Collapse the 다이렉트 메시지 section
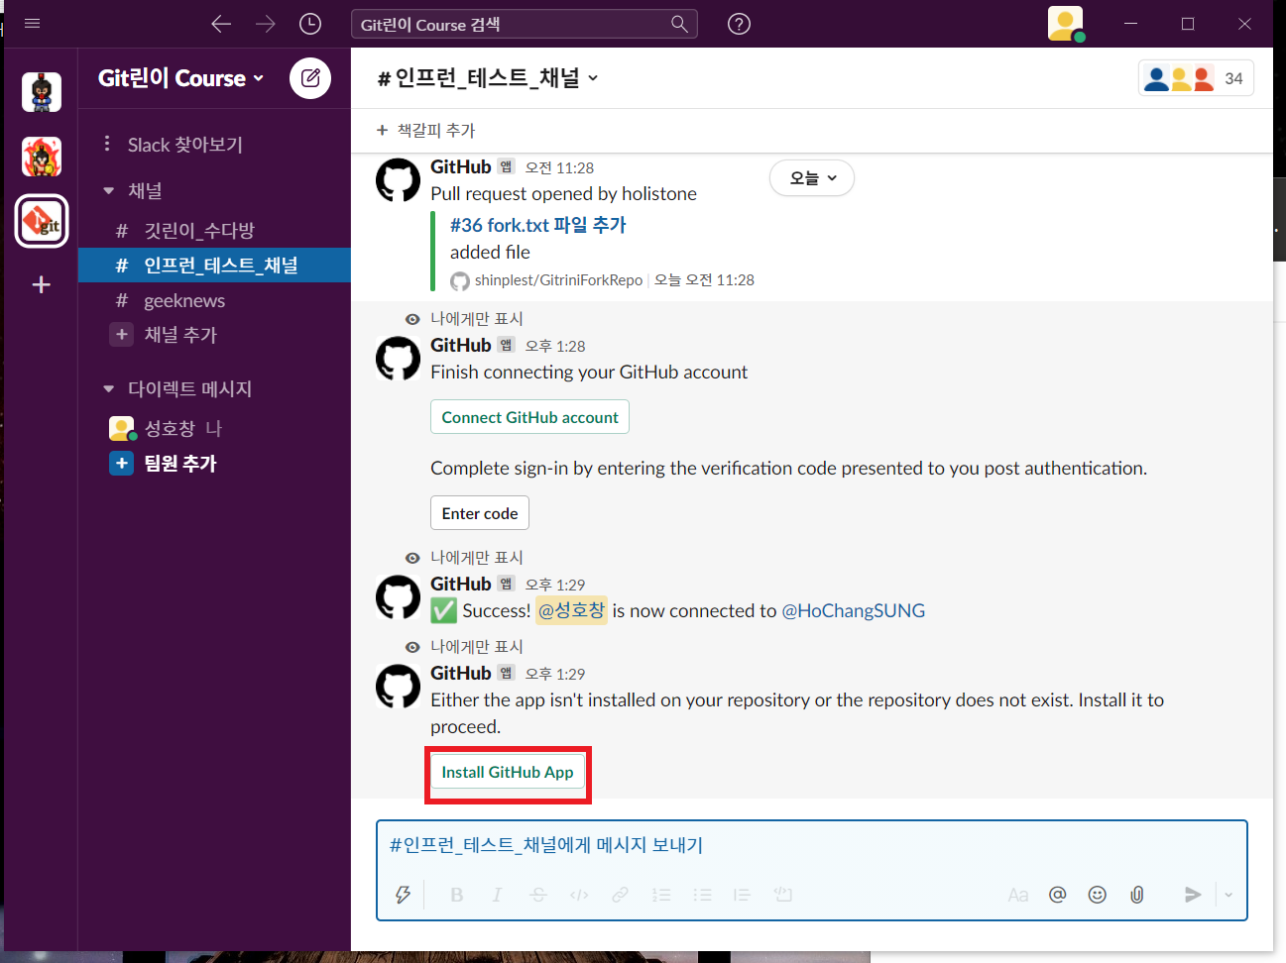This screenshot has height=963, width=1286. (x=109, y=389)
